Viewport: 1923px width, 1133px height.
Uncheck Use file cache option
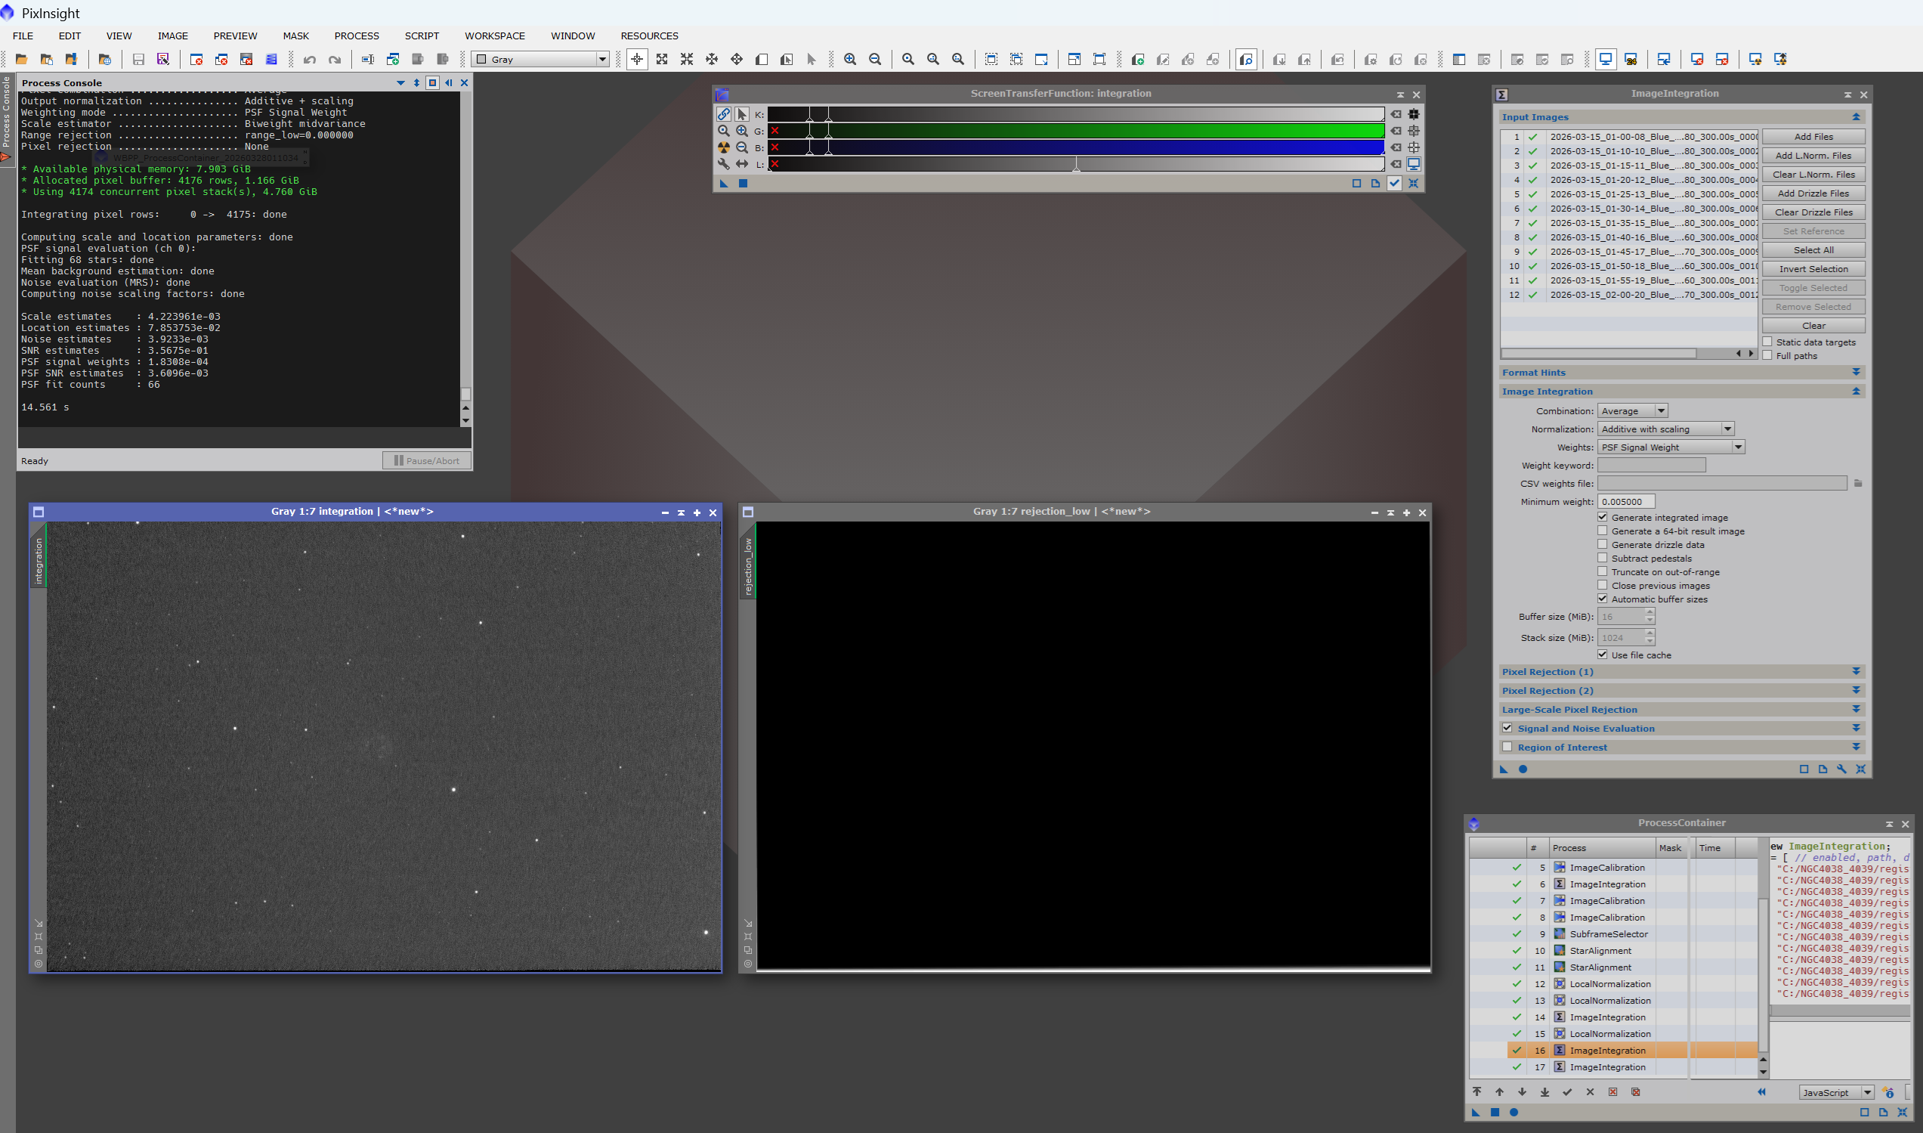click(1603, 655)
